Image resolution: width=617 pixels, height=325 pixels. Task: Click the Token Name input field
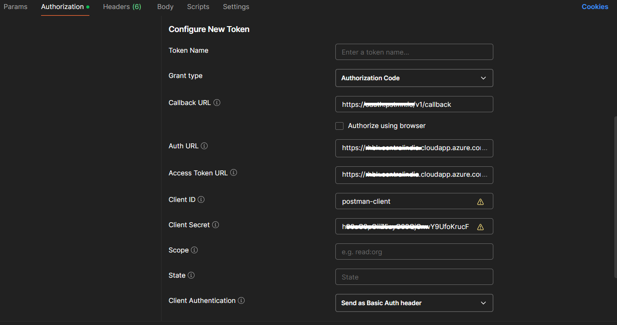click(414, 52)
